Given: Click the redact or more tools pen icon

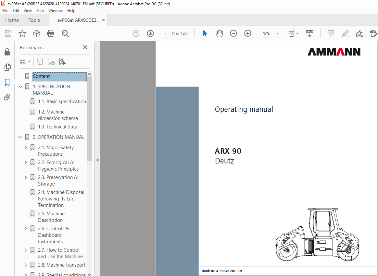Looking at the screenshot, I should click(x=373, y=33).
